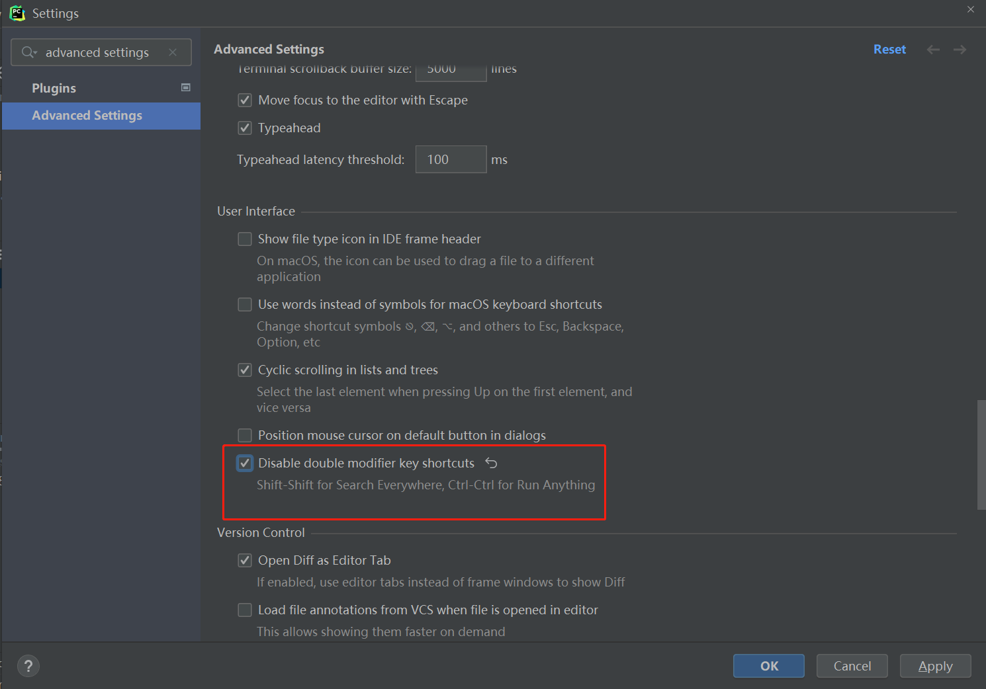Click the User Interface section heading

[256, 211]
